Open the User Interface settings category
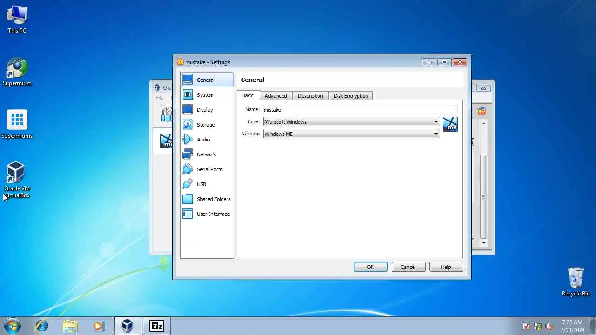596x335 pixels. pyautogui.click(x=207, y=214)
